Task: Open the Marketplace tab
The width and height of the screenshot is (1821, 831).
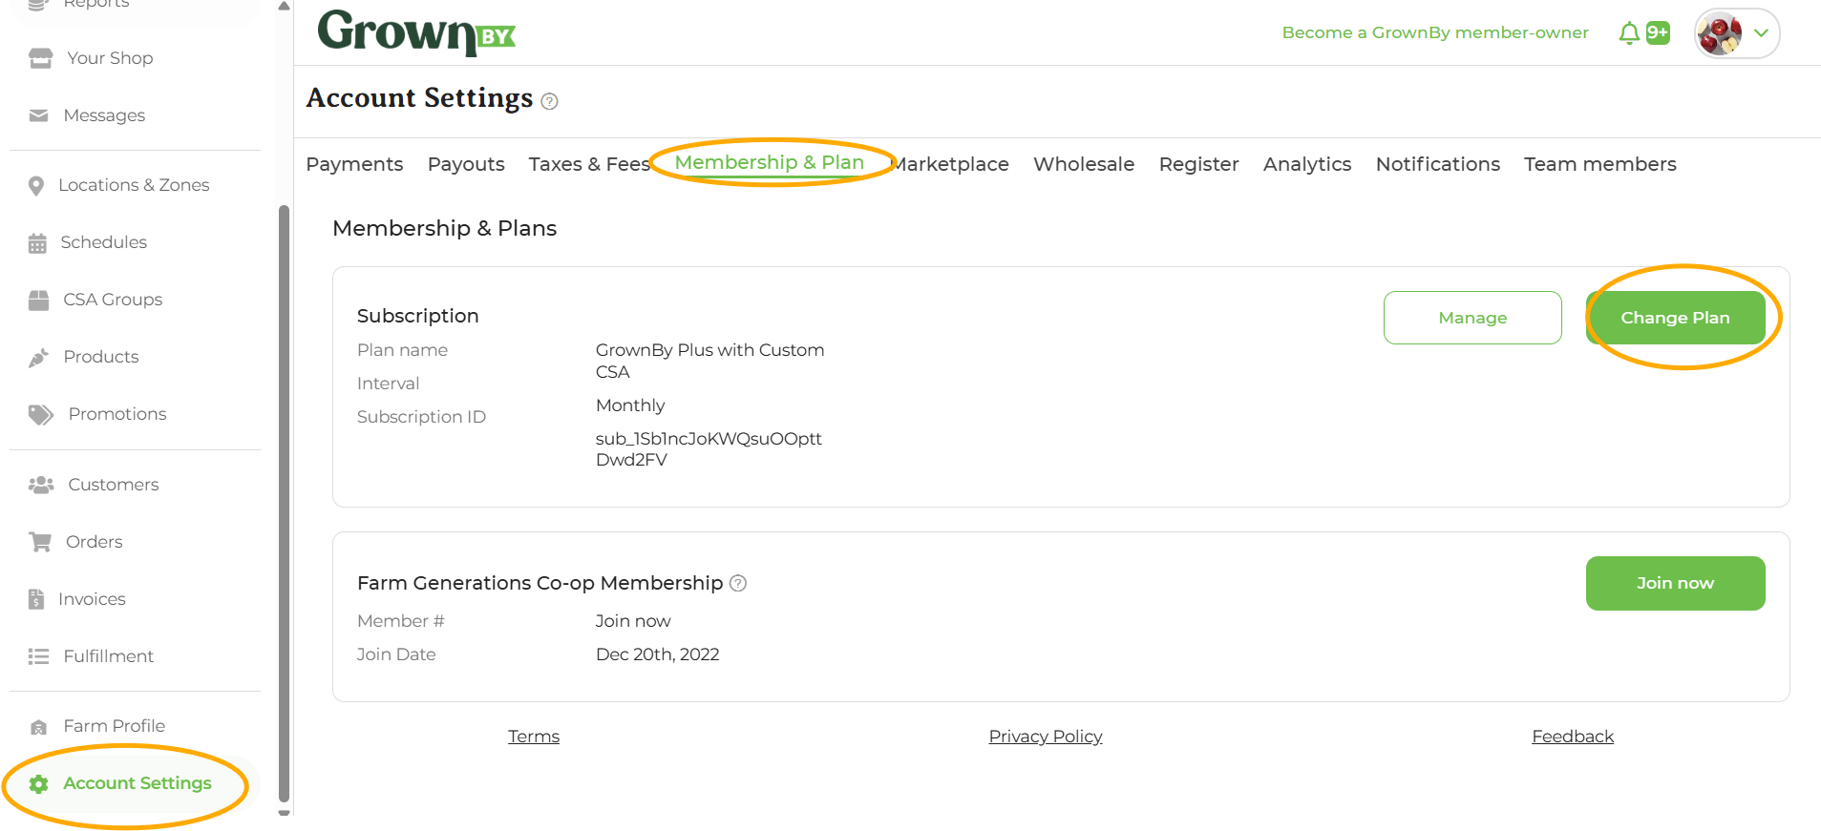Action: [x=950, y=164]
